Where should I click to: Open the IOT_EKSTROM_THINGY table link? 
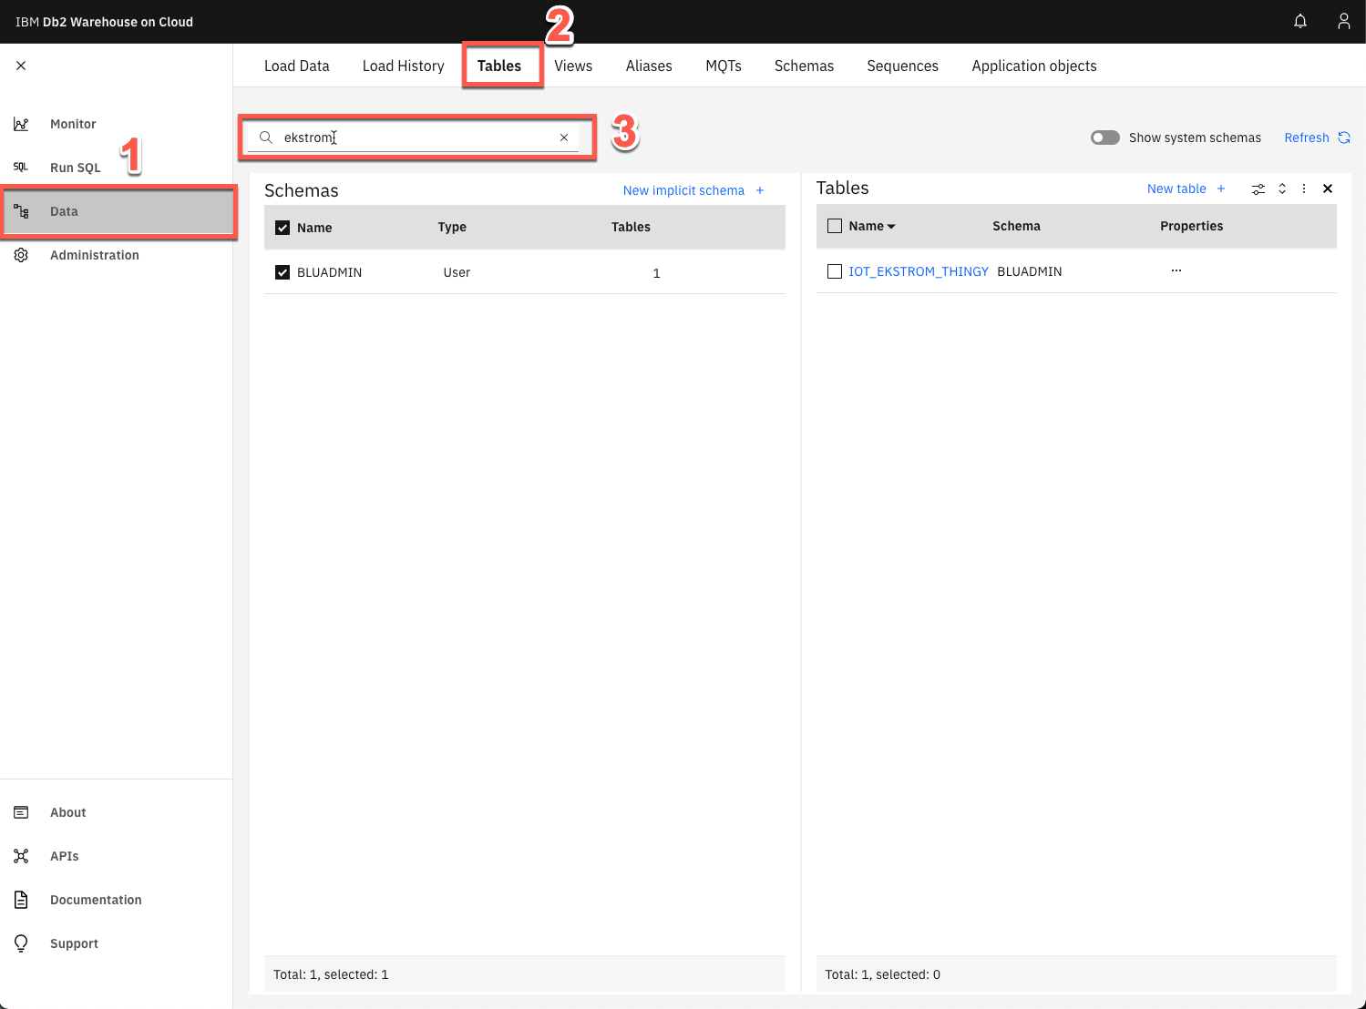pos(919,271)
